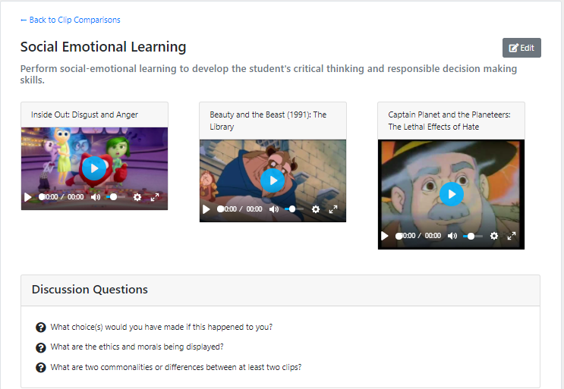564x389 pixels.
Task: Click the 'Beauty and the Beast (1991): The Library' title
Action: (268, 121)
